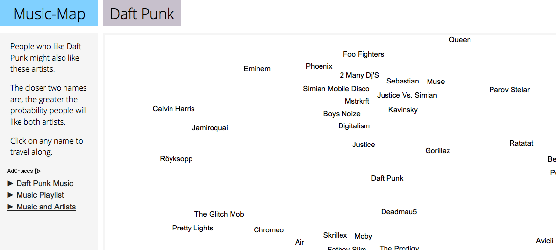Open the Music-Map home logo
This screenshot has height=250, width=556.
49,14
